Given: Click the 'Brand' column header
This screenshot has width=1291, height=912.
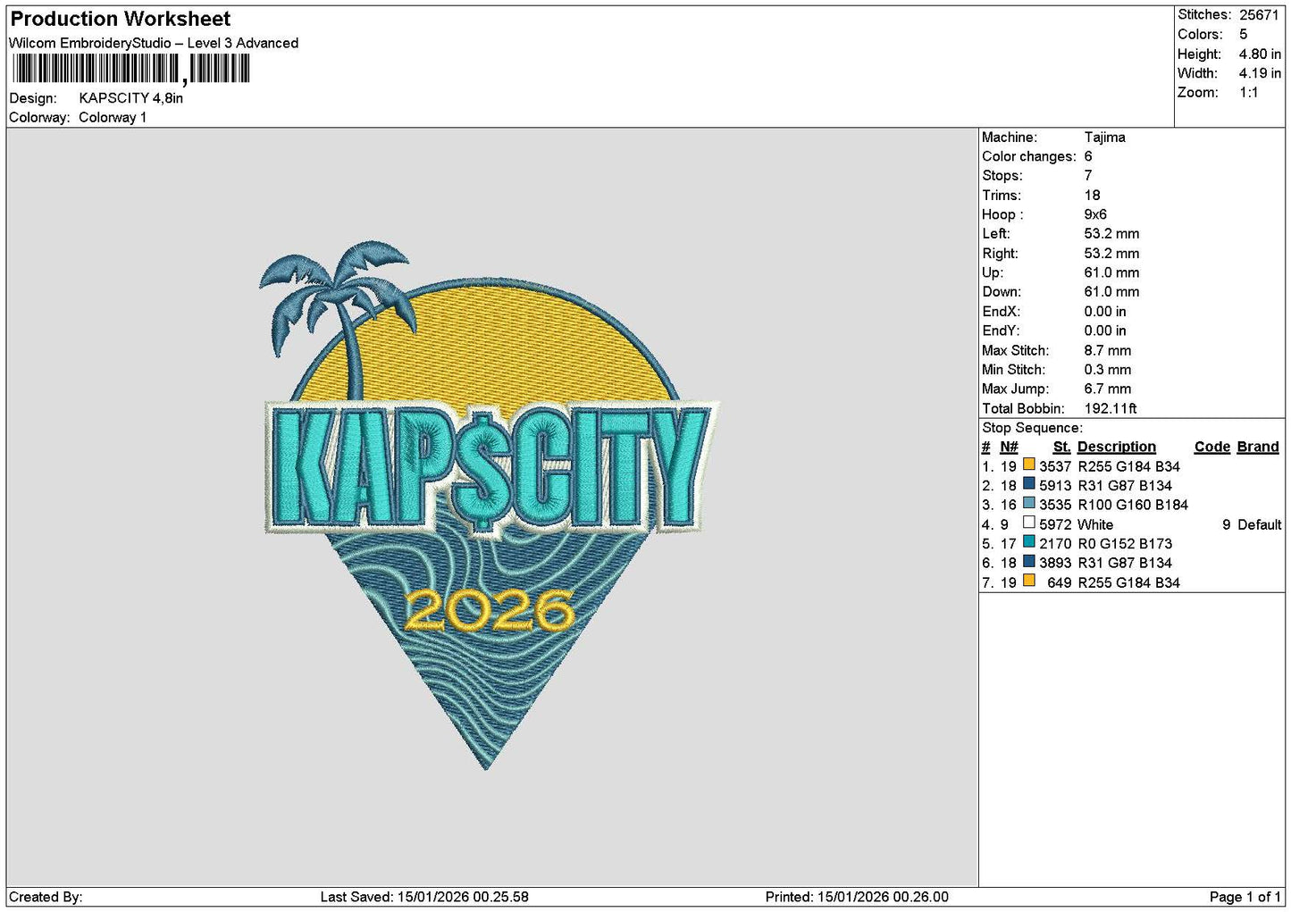Looking at the screenshot, I should [1258, 447].
